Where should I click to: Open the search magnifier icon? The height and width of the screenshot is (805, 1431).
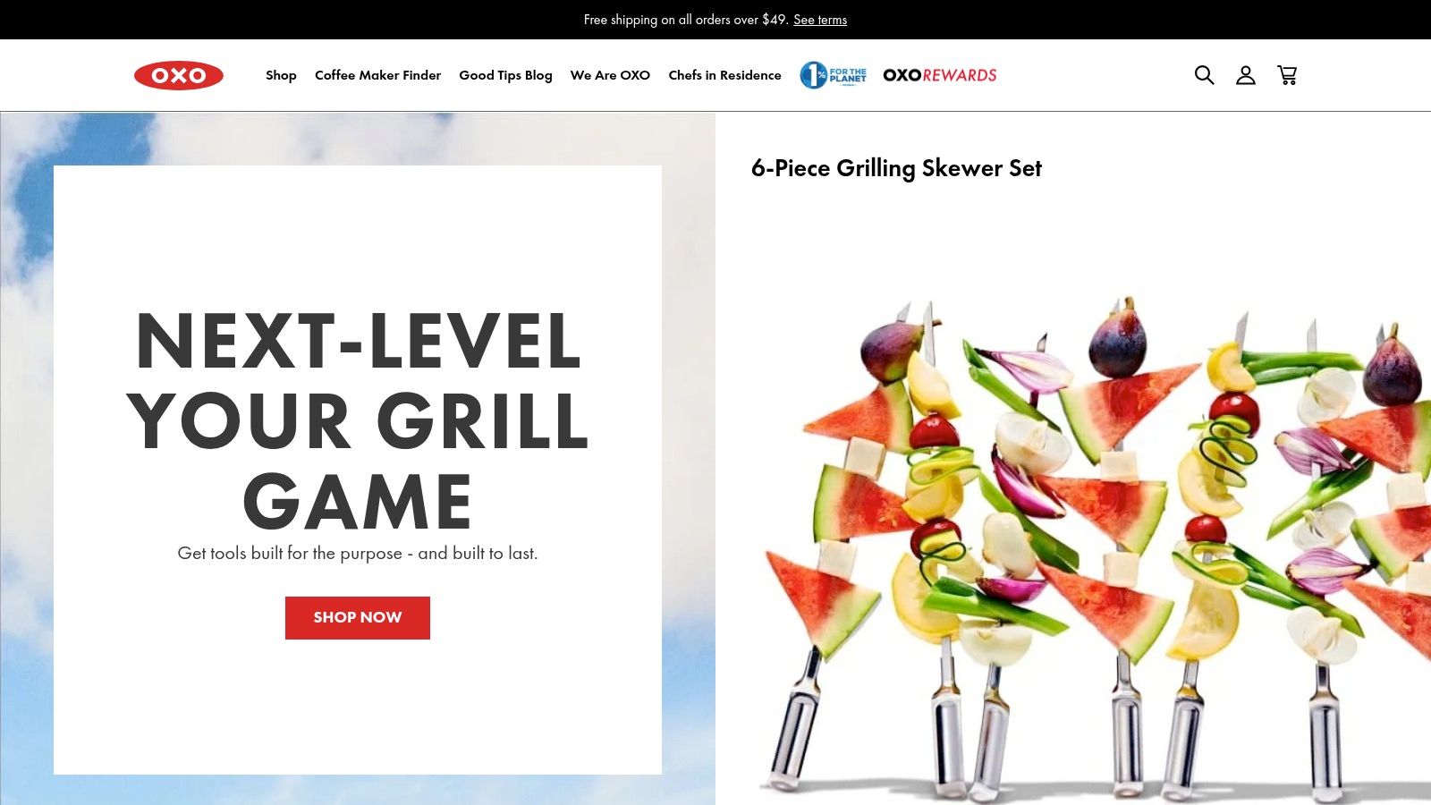1204,75
